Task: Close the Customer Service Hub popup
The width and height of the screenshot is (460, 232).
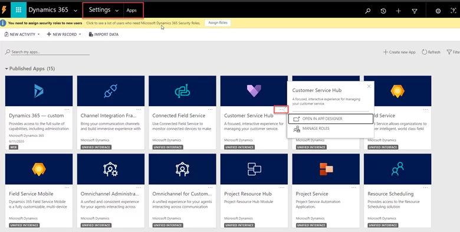Action: pyautogui.click(x=369, y=86)
